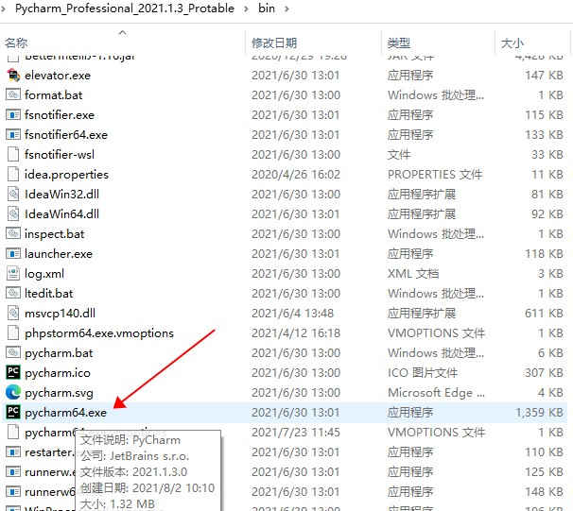This screenshot has width=573, height=511.
Task: Select the log.xml file name
Action: pyautogui.click(x=44, y=274)
